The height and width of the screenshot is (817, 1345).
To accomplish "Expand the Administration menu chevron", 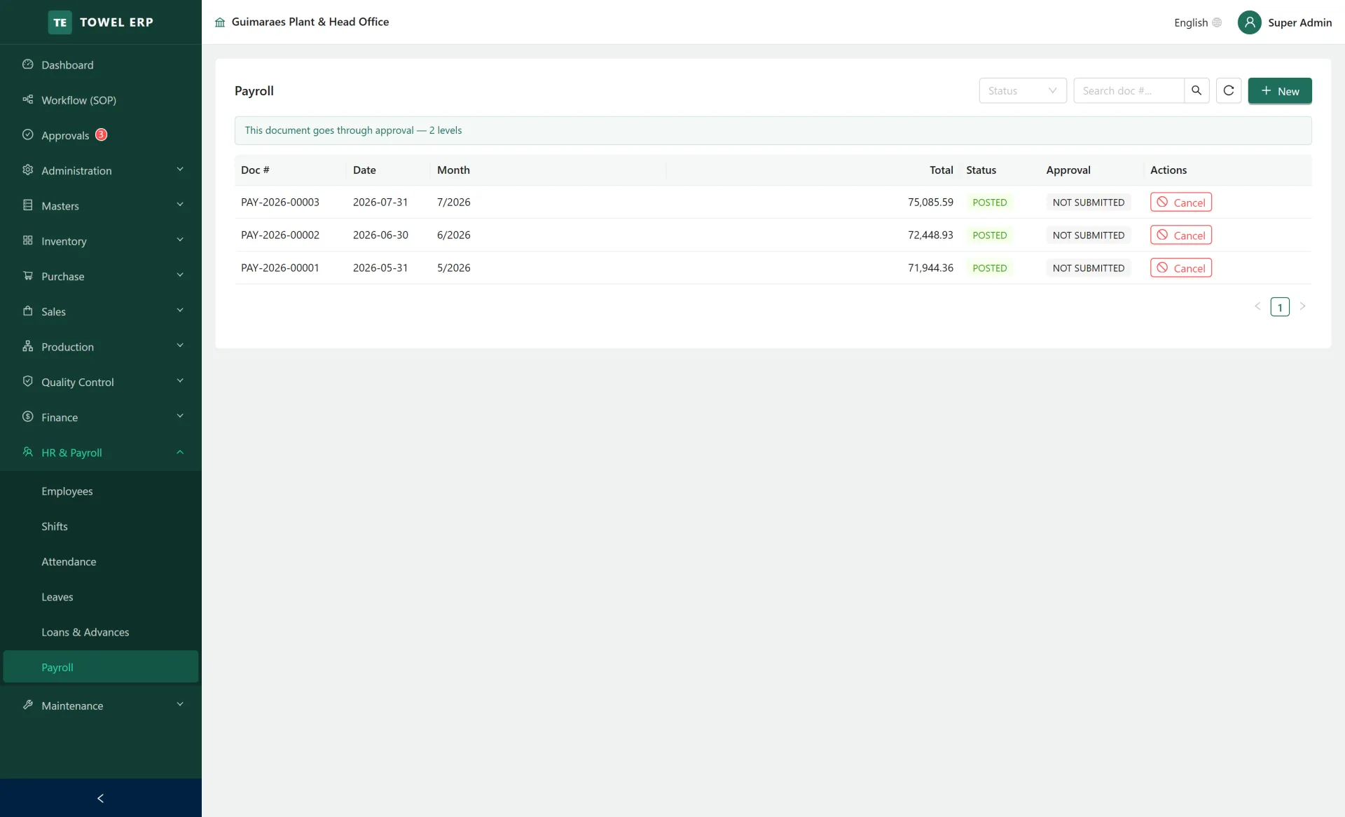I will [x=180, y=170].
